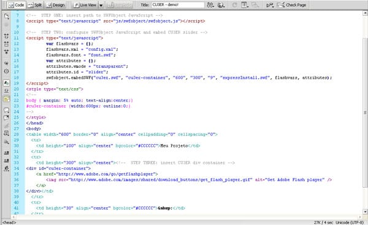Click the Unicode (UTF-8) encoding label

[x=350, y=223]
